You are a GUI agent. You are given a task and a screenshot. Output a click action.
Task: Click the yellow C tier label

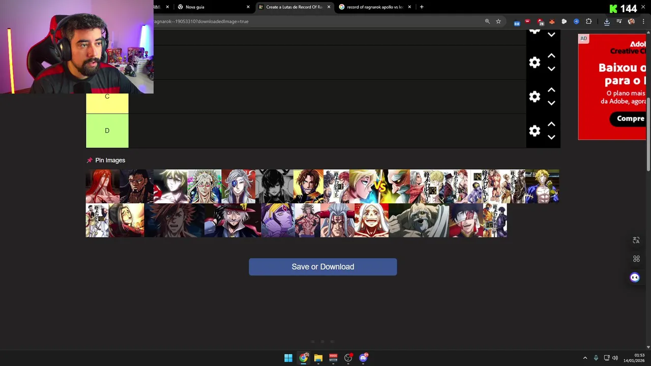pyautogui.click(x=107, y=103)
